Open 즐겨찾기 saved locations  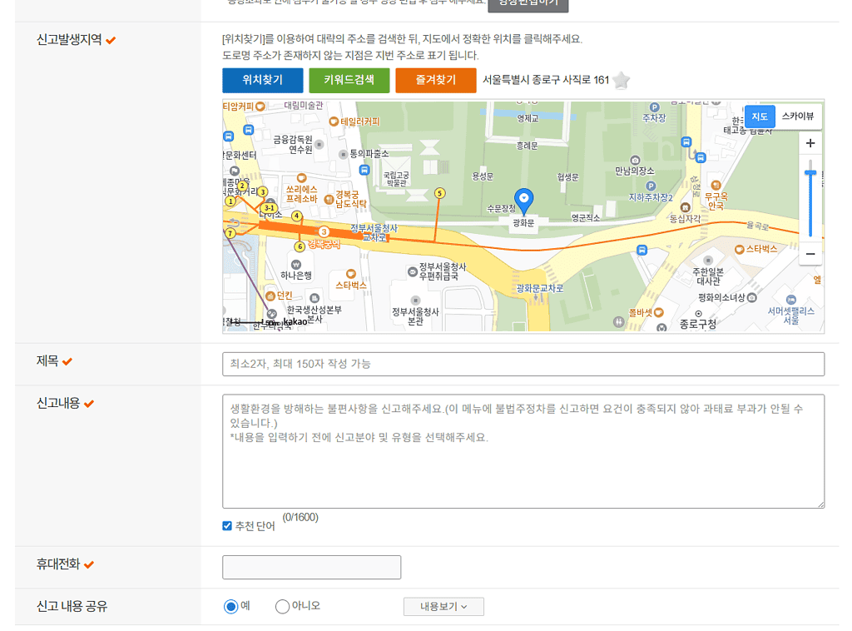(x=436, y=80)
